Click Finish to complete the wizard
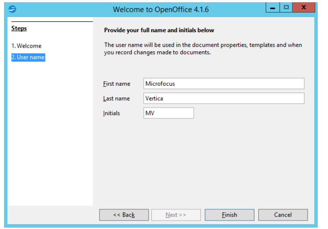This screenshot has width=328, height=229. click(x=229, y=215)
